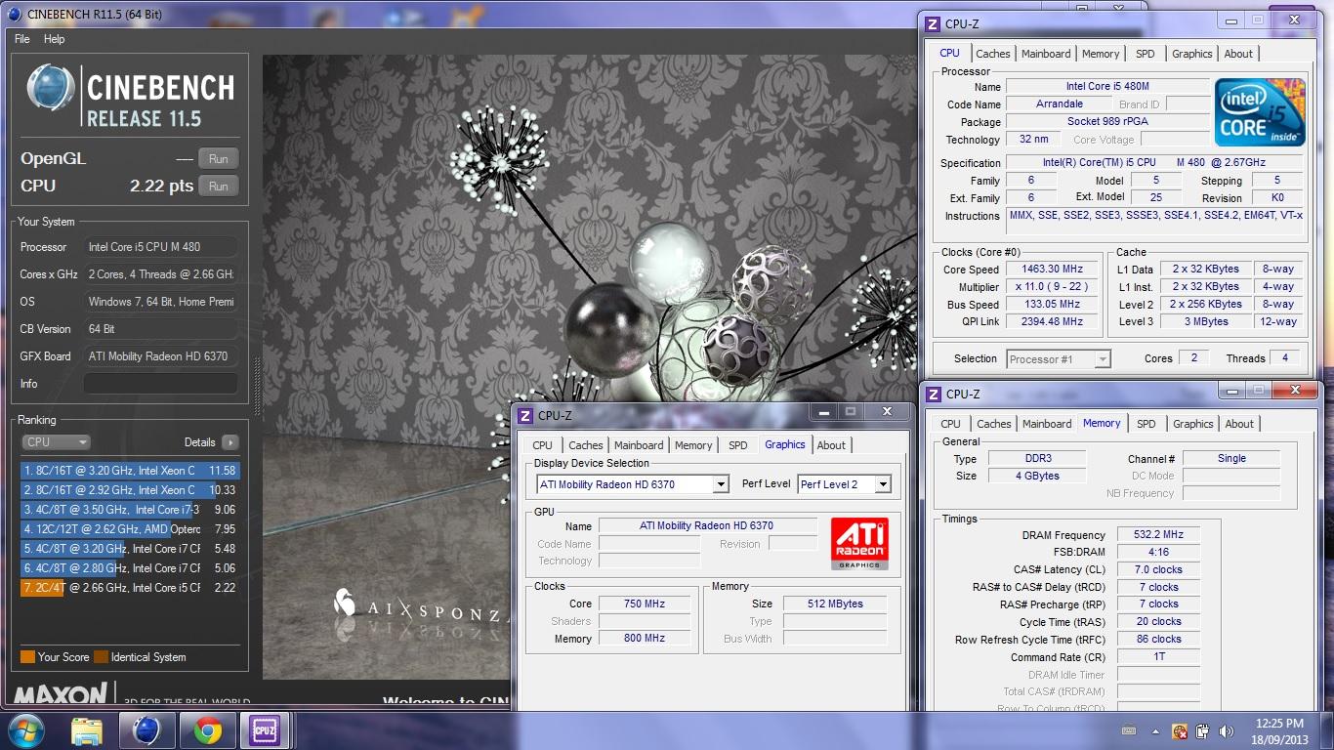Click the MAXON logo at the bottom

(x=61, y=694)
